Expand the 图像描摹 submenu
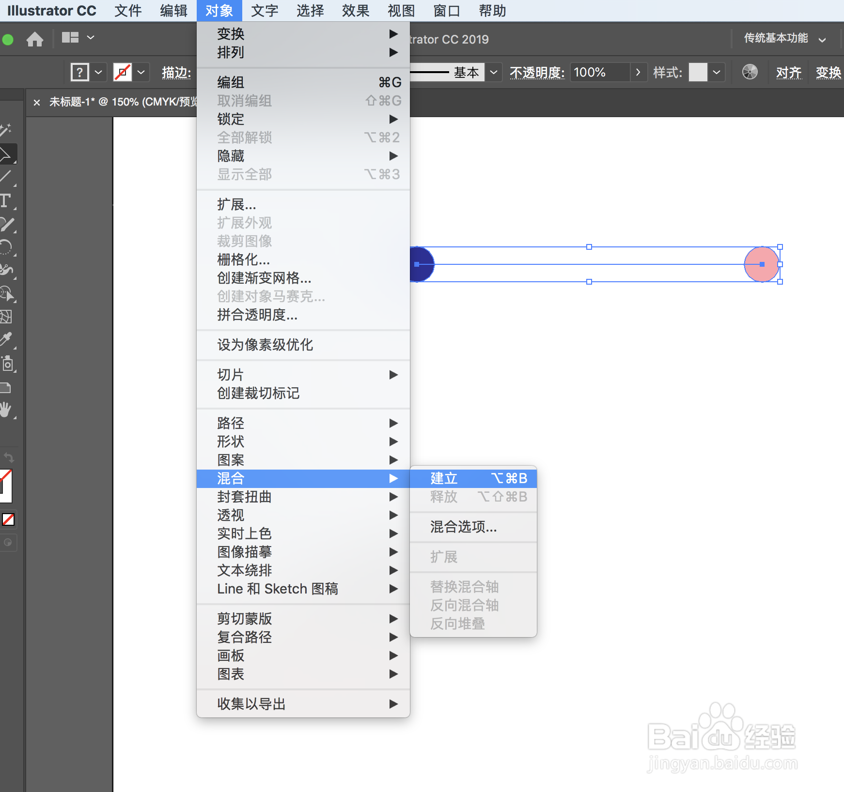Viewport: 844px width, 792px height. point(303,552)
